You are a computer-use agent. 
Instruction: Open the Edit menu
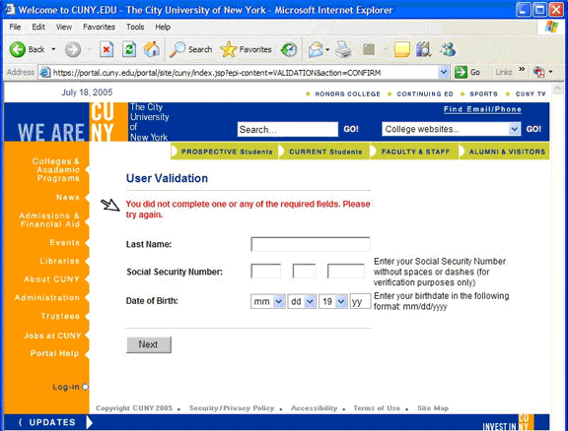(38, 27)
